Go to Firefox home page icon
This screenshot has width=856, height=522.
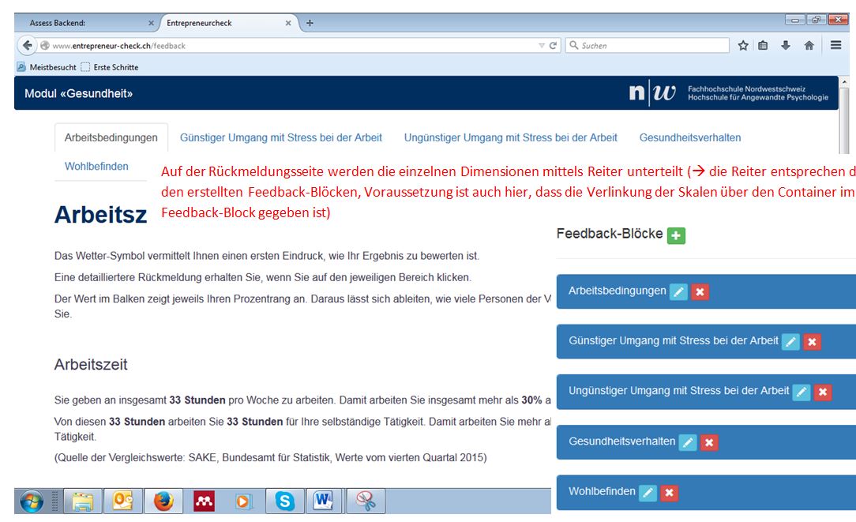point(809,45)
